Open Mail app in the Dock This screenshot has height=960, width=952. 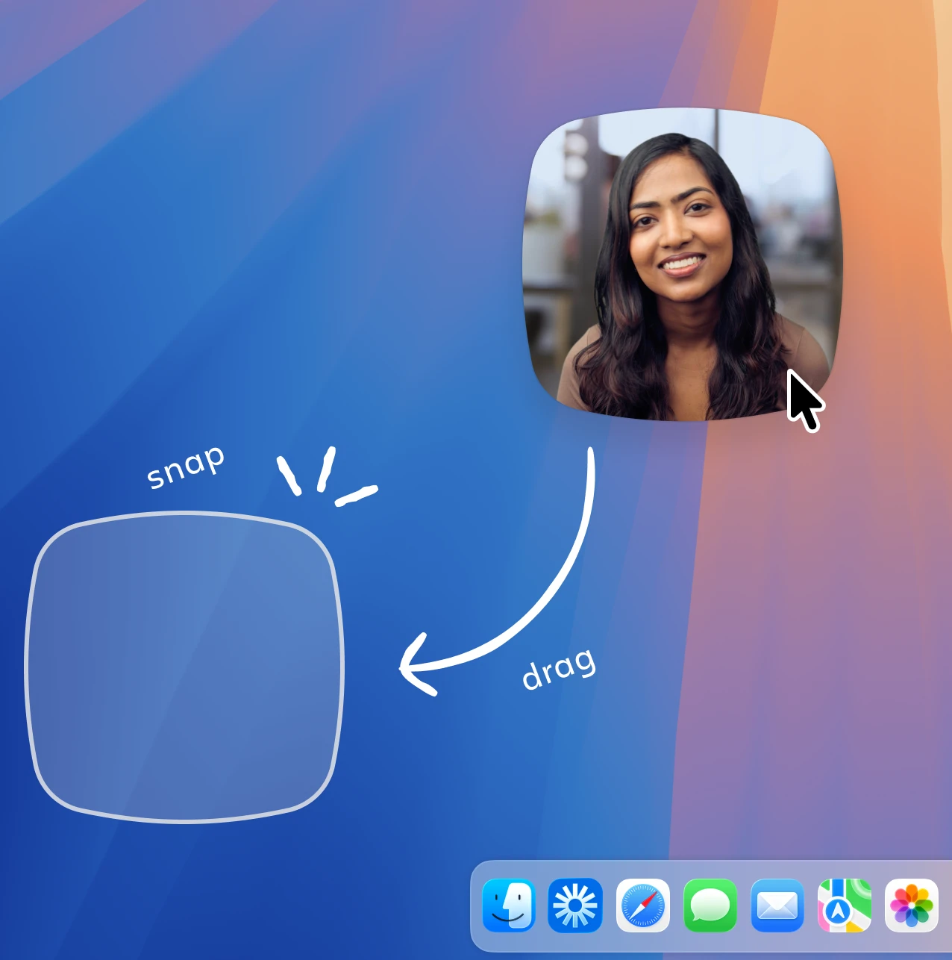point(777,906)
